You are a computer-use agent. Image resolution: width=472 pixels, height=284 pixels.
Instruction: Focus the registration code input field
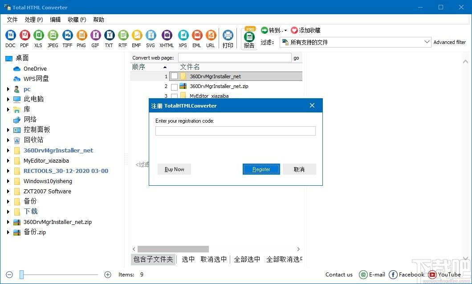(236, 131)
